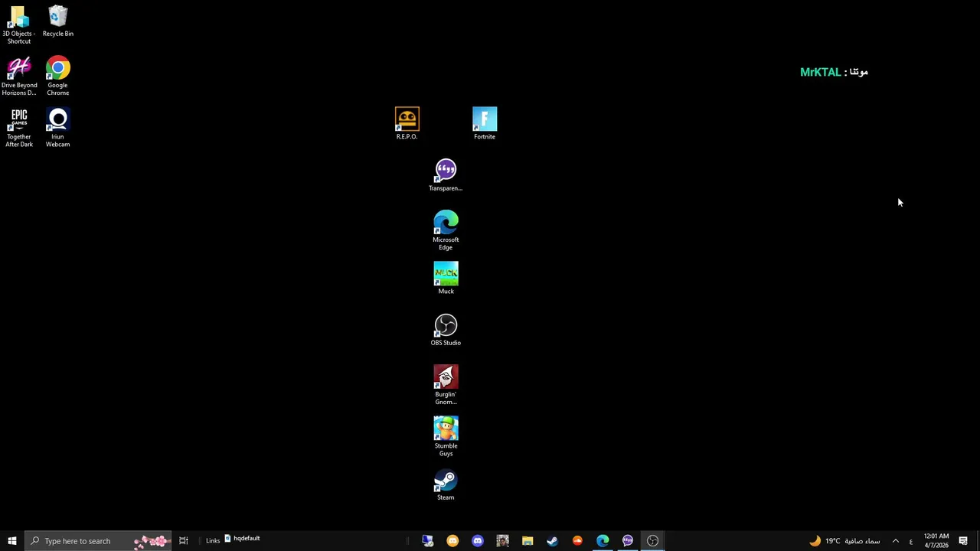Select the Drive Beyond Horizons desktop icon
The image size is (980, 551).
tap(19, 77)
